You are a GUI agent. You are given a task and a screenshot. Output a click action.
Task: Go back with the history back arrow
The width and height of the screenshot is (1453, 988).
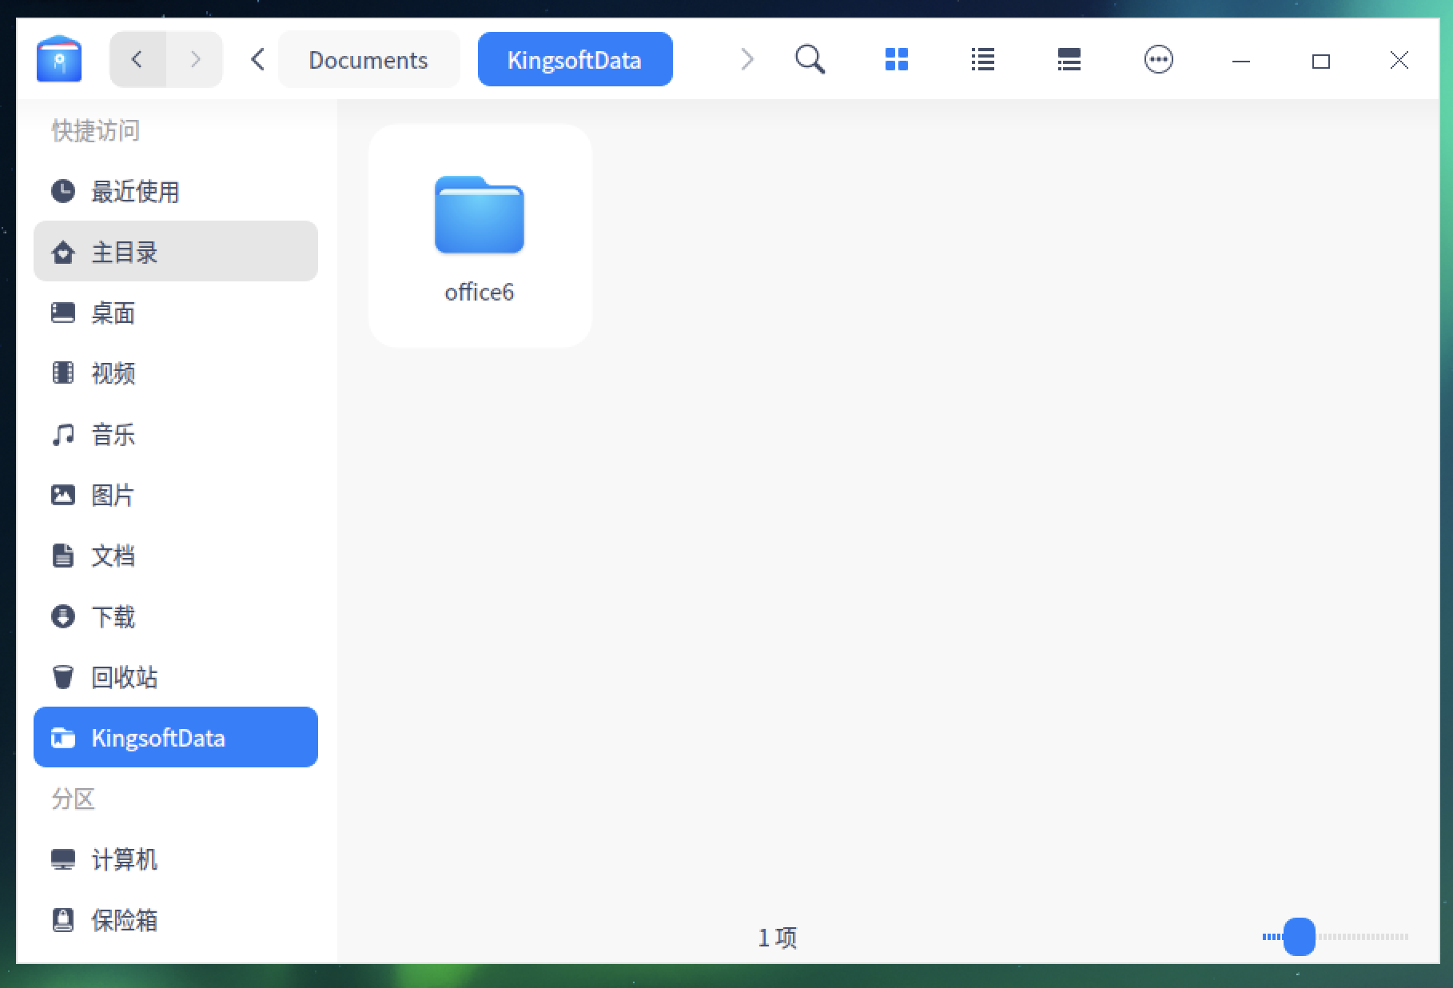pos(137,59)
